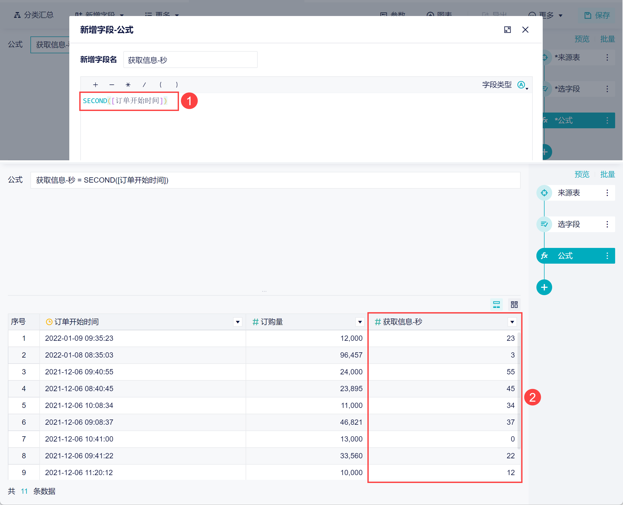This screenshot has height=505, width=623.
Task: Click the 订购量 numeric type icon
Action: click(256, 322)
